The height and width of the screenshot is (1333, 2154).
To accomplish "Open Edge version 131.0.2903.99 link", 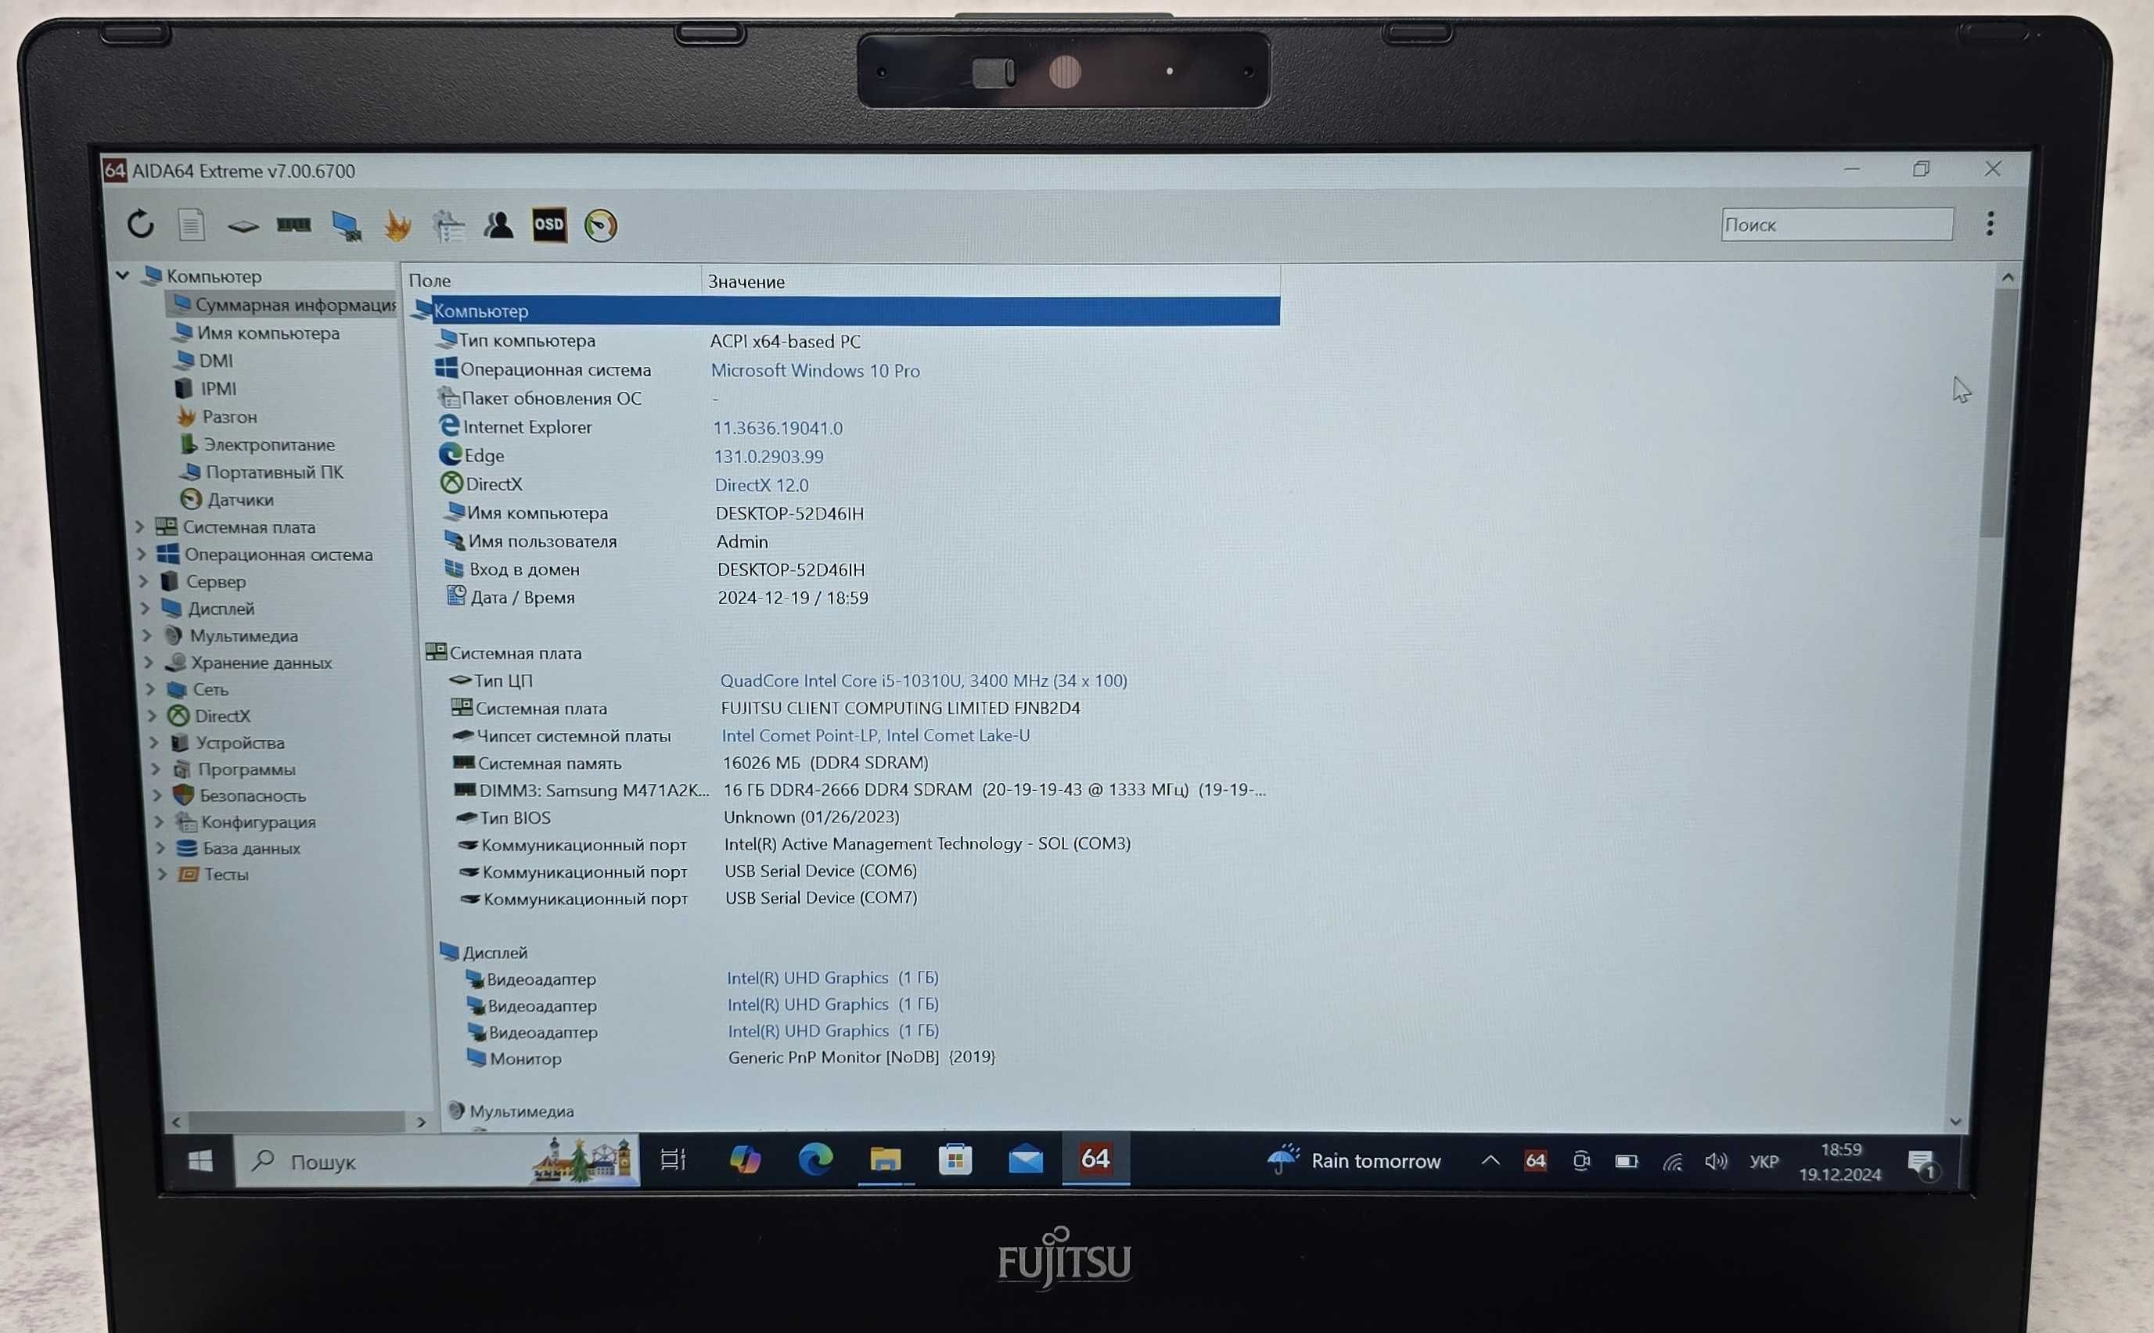I will (x=768, y=457).
